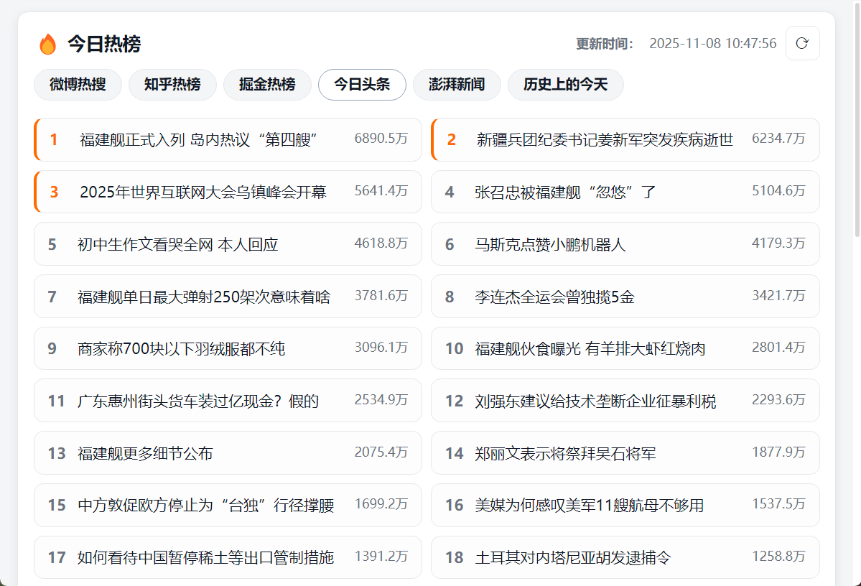Open 商家称700块以下羽绒服都不纯 item
This screenshot has height=586, width=861.
pyautogui.click(x=181, y=349)
